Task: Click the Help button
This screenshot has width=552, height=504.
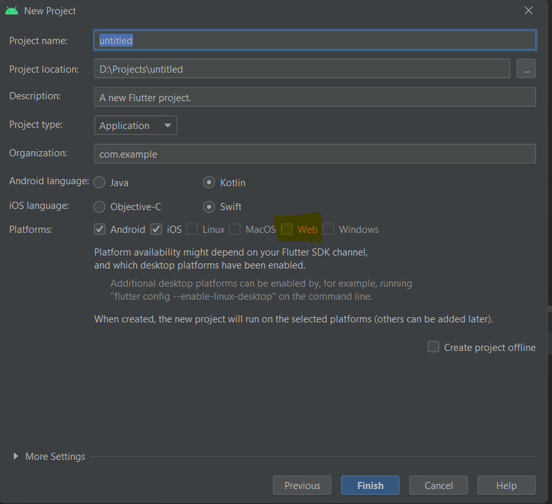Action: click(x=507, y=485)
